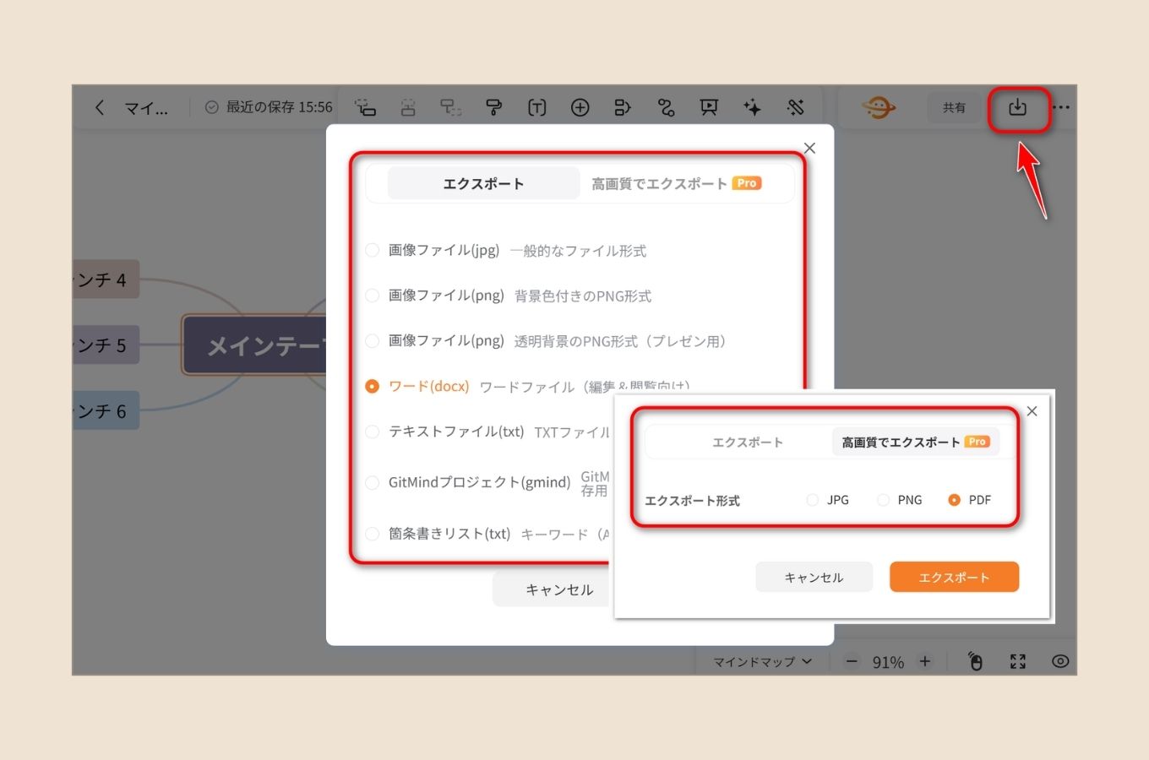The image size is (1149, 760).
Task: Select the GitMindプロジェクト(gmind) radio option
Action: click(372, 482)
